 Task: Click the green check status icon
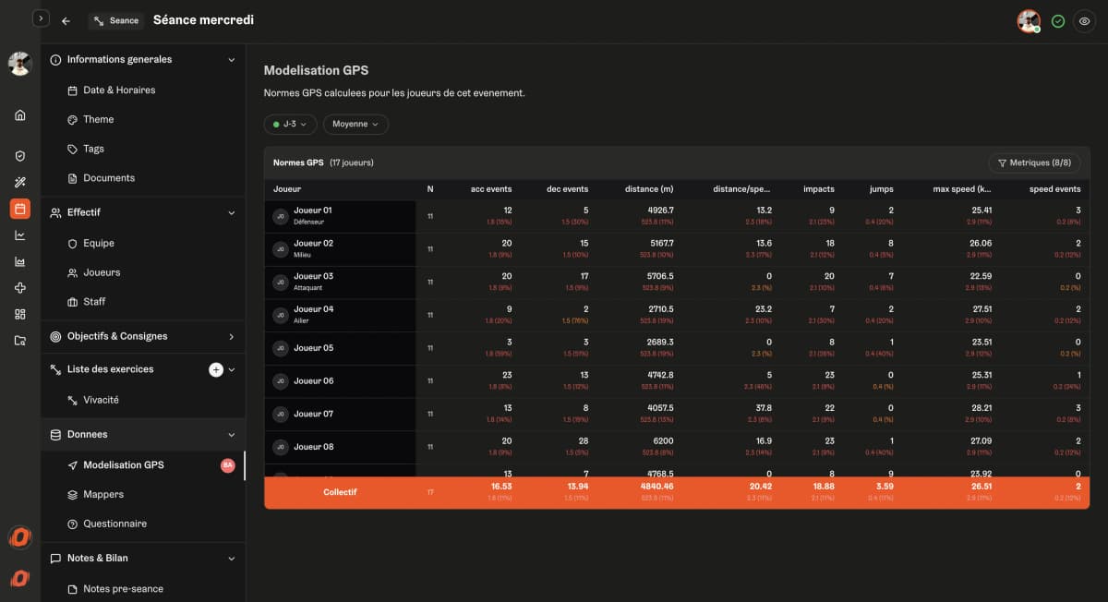coord(1058,21)
